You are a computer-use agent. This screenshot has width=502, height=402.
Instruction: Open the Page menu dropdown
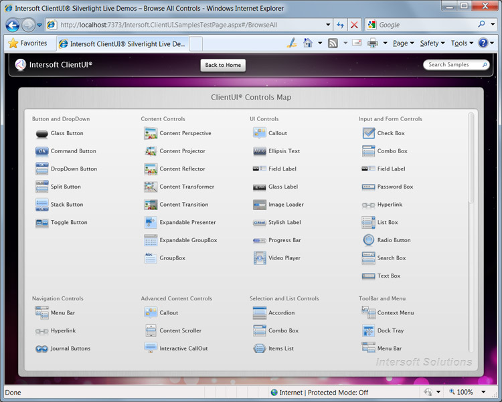tap(404, 43)
